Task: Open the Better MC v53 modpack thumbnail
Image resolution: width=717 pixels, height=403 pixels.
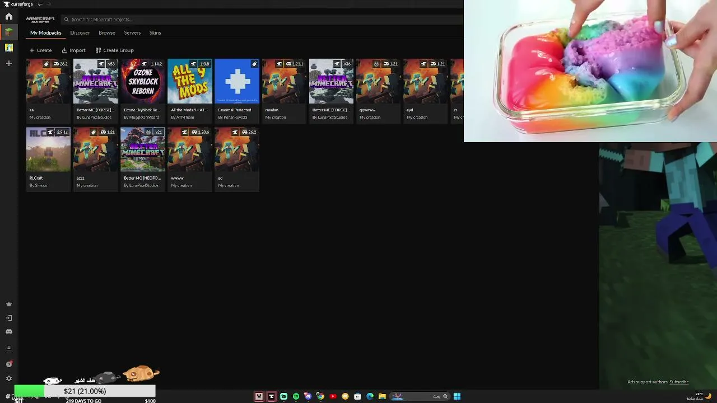Action: pyautogui.click(x=96, y=81)
